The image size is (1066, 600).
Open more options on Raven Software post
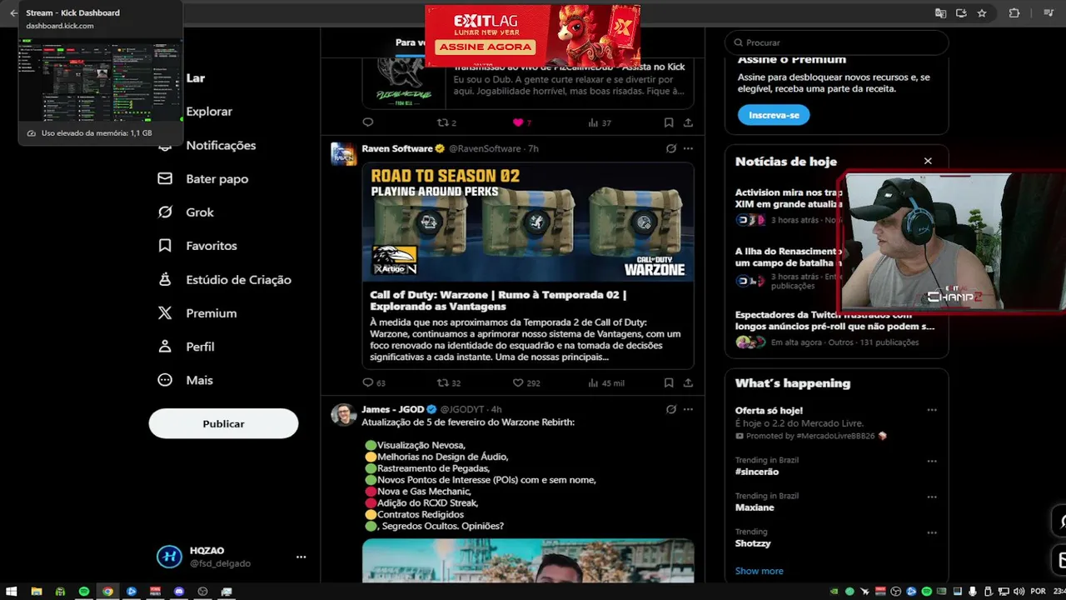click(x=688, y=148)
